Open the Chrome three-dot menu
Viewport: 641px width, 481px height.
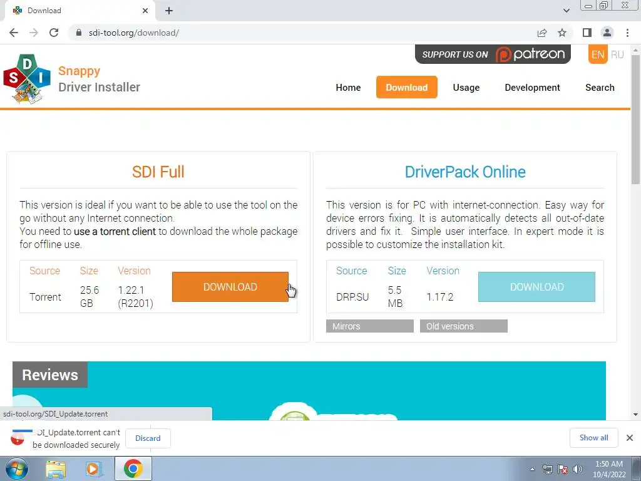[x=627, y=33]
